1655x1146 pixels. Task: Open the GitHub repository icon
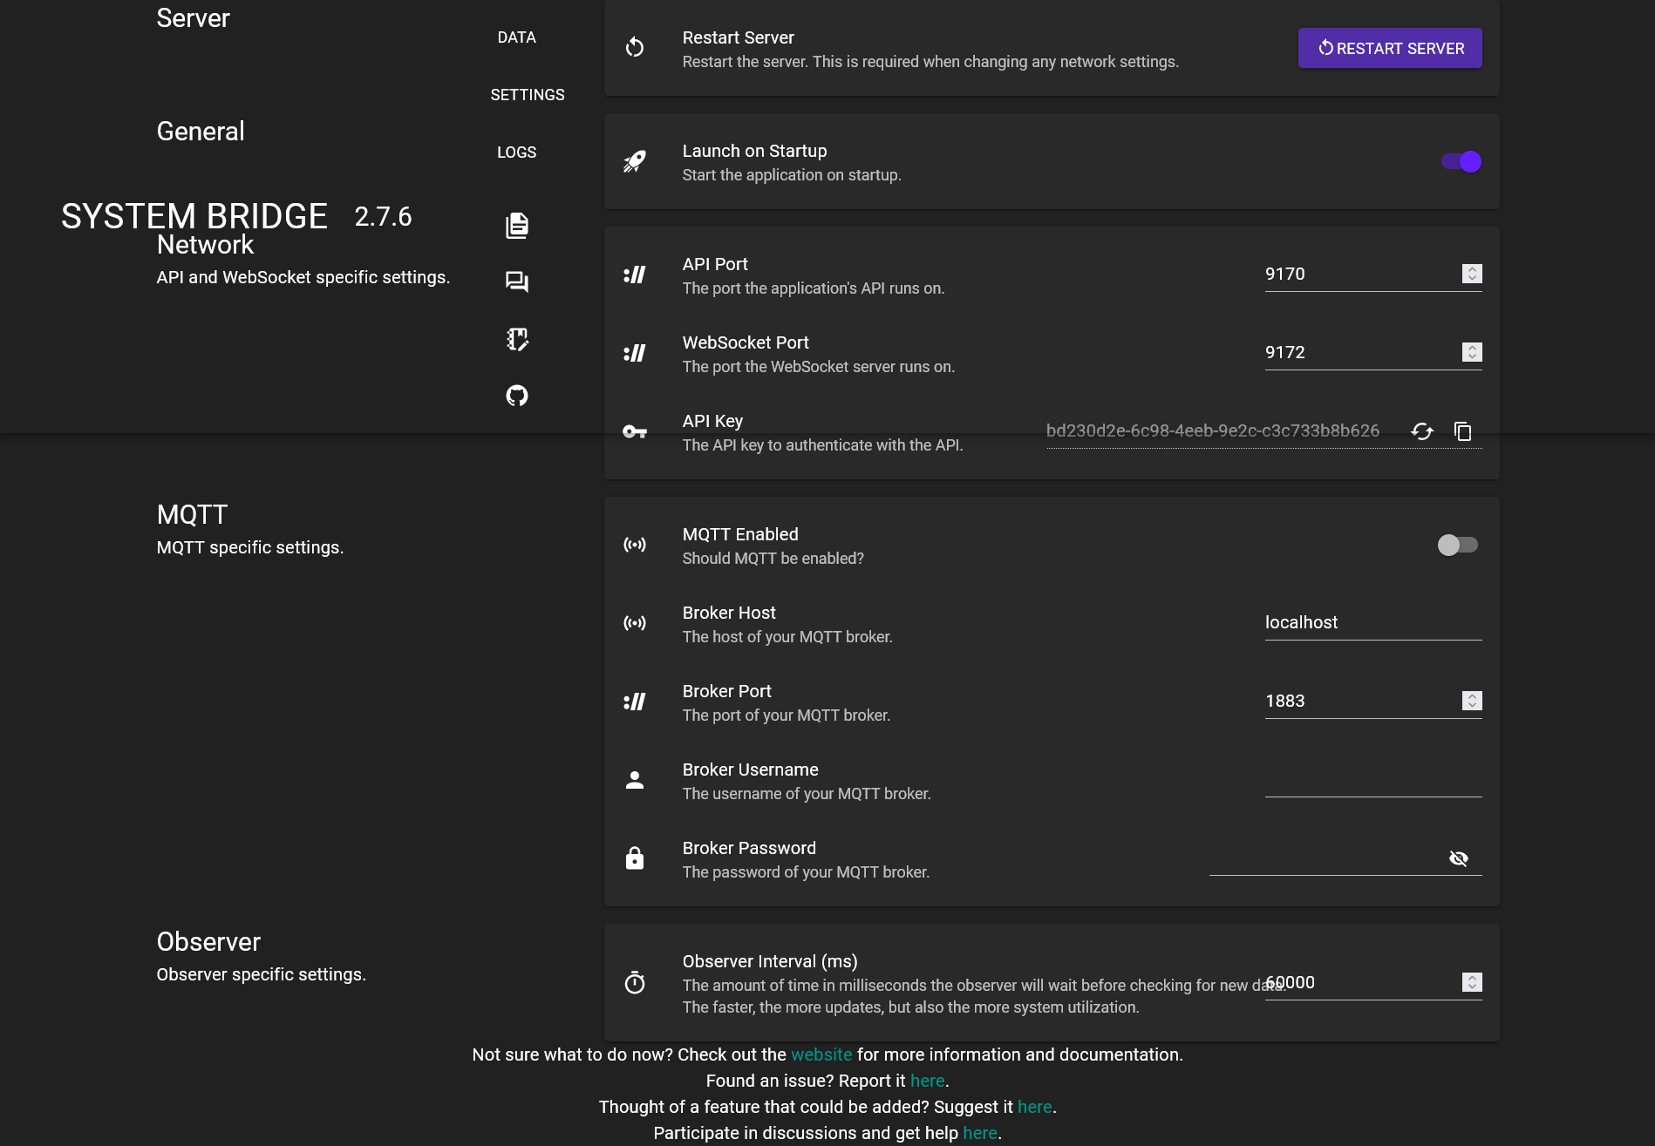(517, 395)
